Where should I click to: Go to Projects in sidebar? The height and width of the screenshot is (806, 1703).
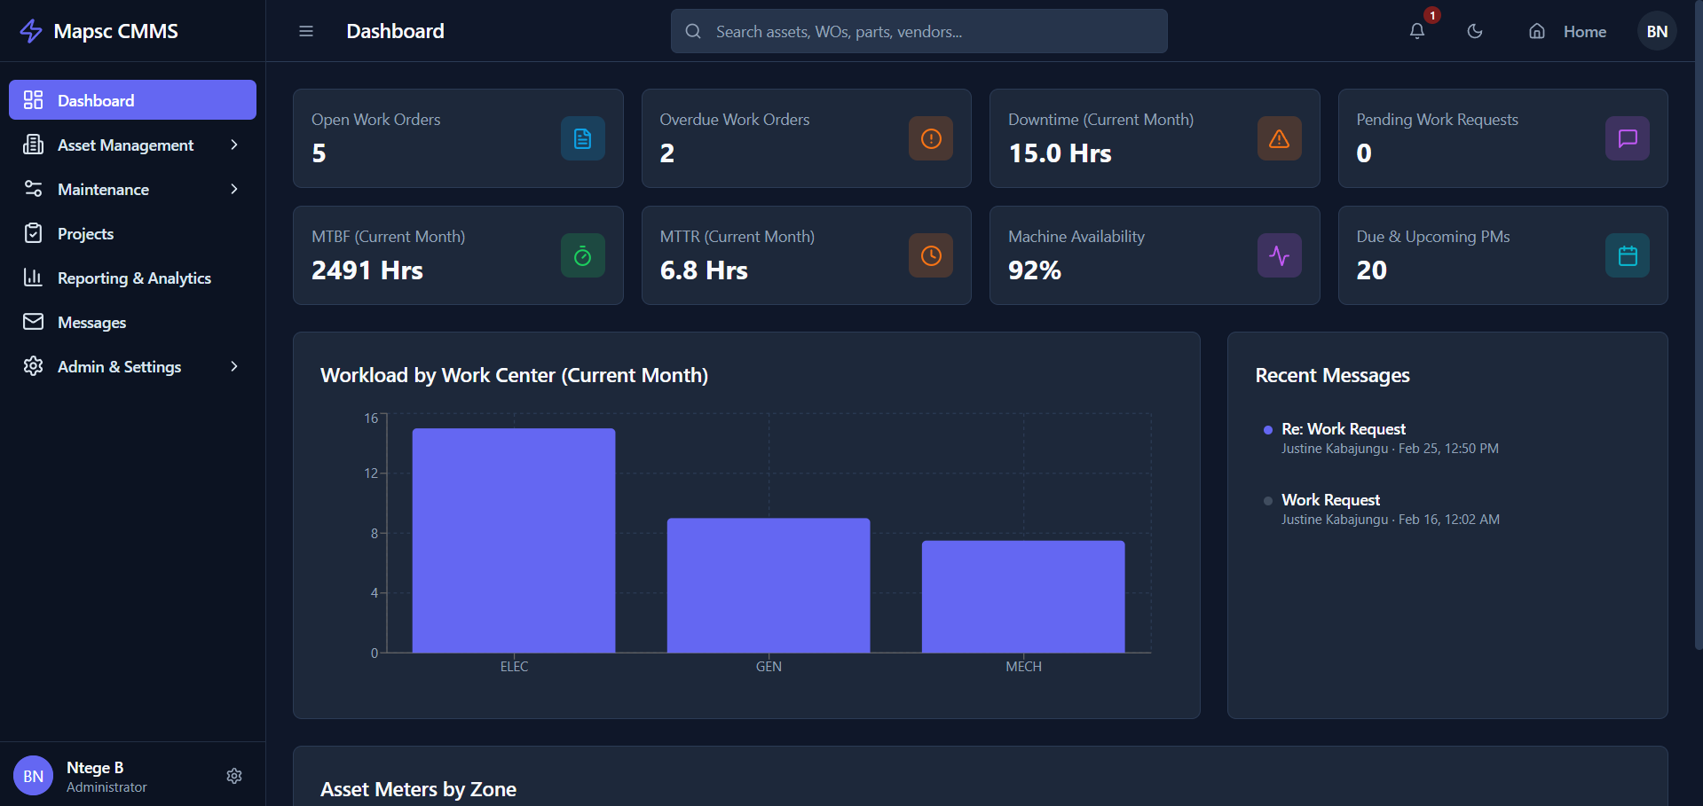click(132, 233)
